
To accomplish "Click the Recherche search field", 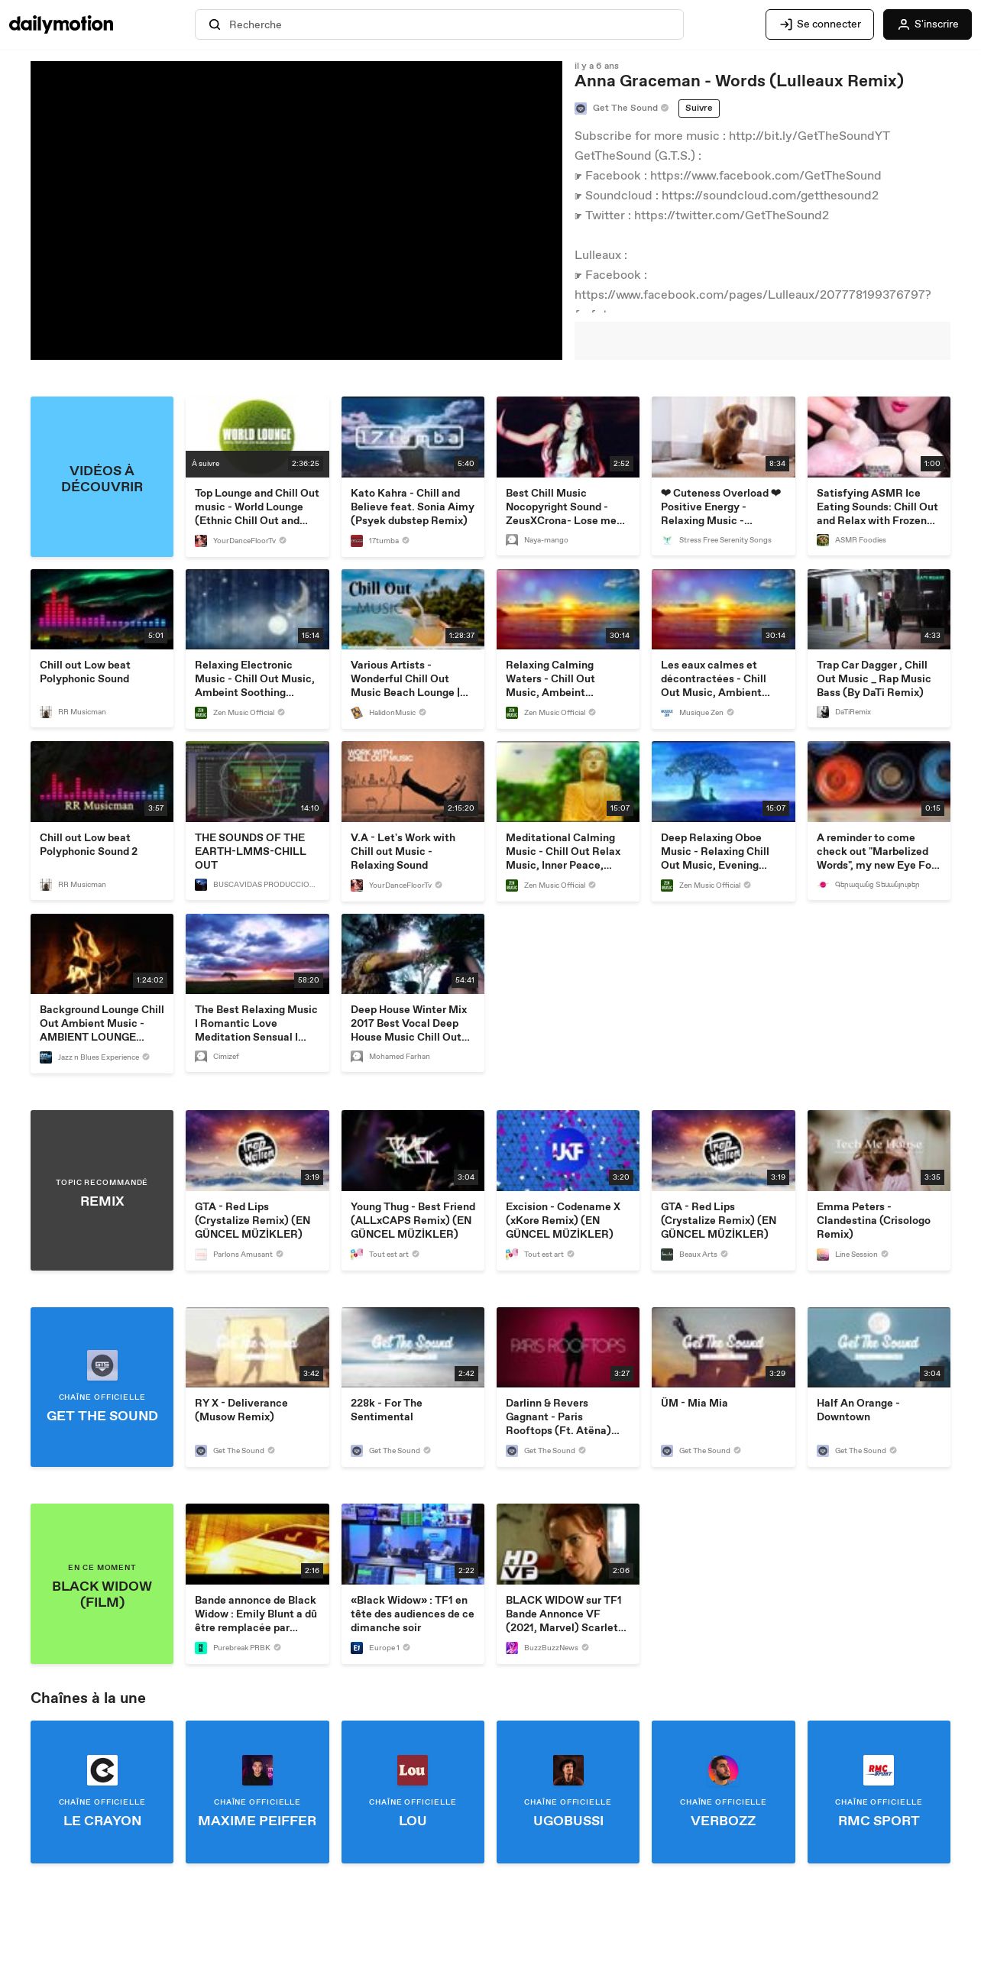I will [439, 24].
